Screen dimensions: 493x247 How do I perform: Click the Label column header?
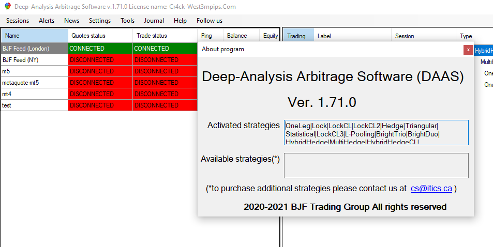(352, 36)
